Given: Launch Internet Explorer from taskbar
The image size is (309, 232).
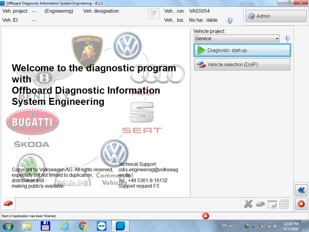Looking at the screenshot, I should pos(64,226).
